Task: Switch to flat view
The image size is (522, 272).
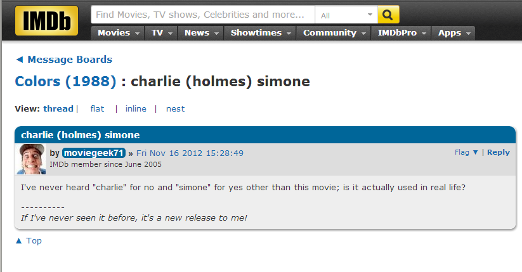Action: 97,108
